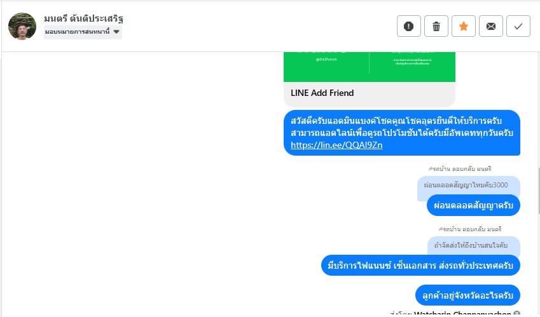Mark conversation as spam with exclamation icon

pos(409,26)
